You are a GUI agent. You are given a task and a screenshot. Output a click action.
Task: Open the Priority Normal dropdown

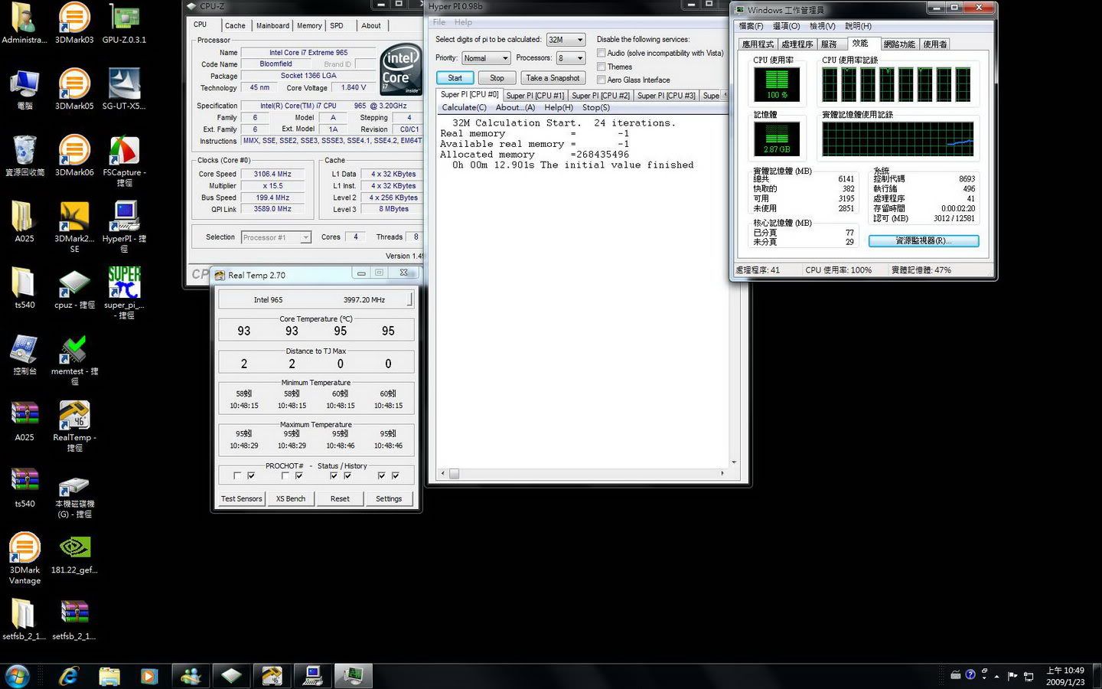[485, 58]
